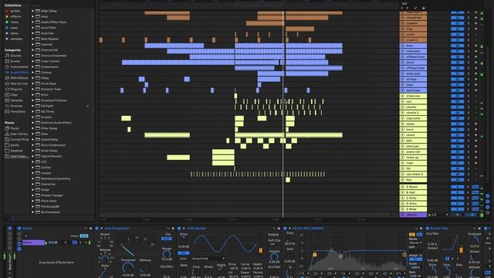Toggle the chant track activator button
Viewport: 494px width, 278px height.
tap(457, 135)
